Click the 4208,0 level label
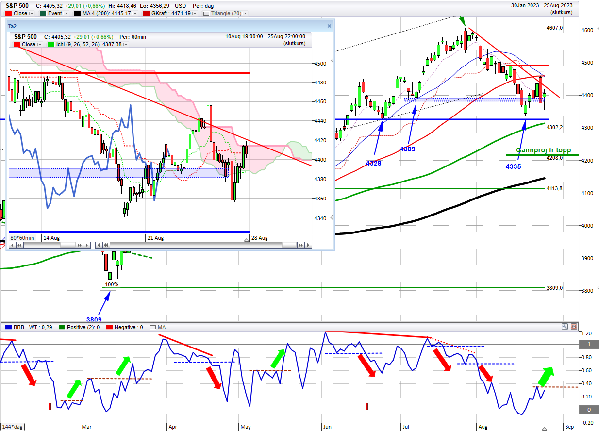Screen dimensions: 599x431 coord(554,158)
